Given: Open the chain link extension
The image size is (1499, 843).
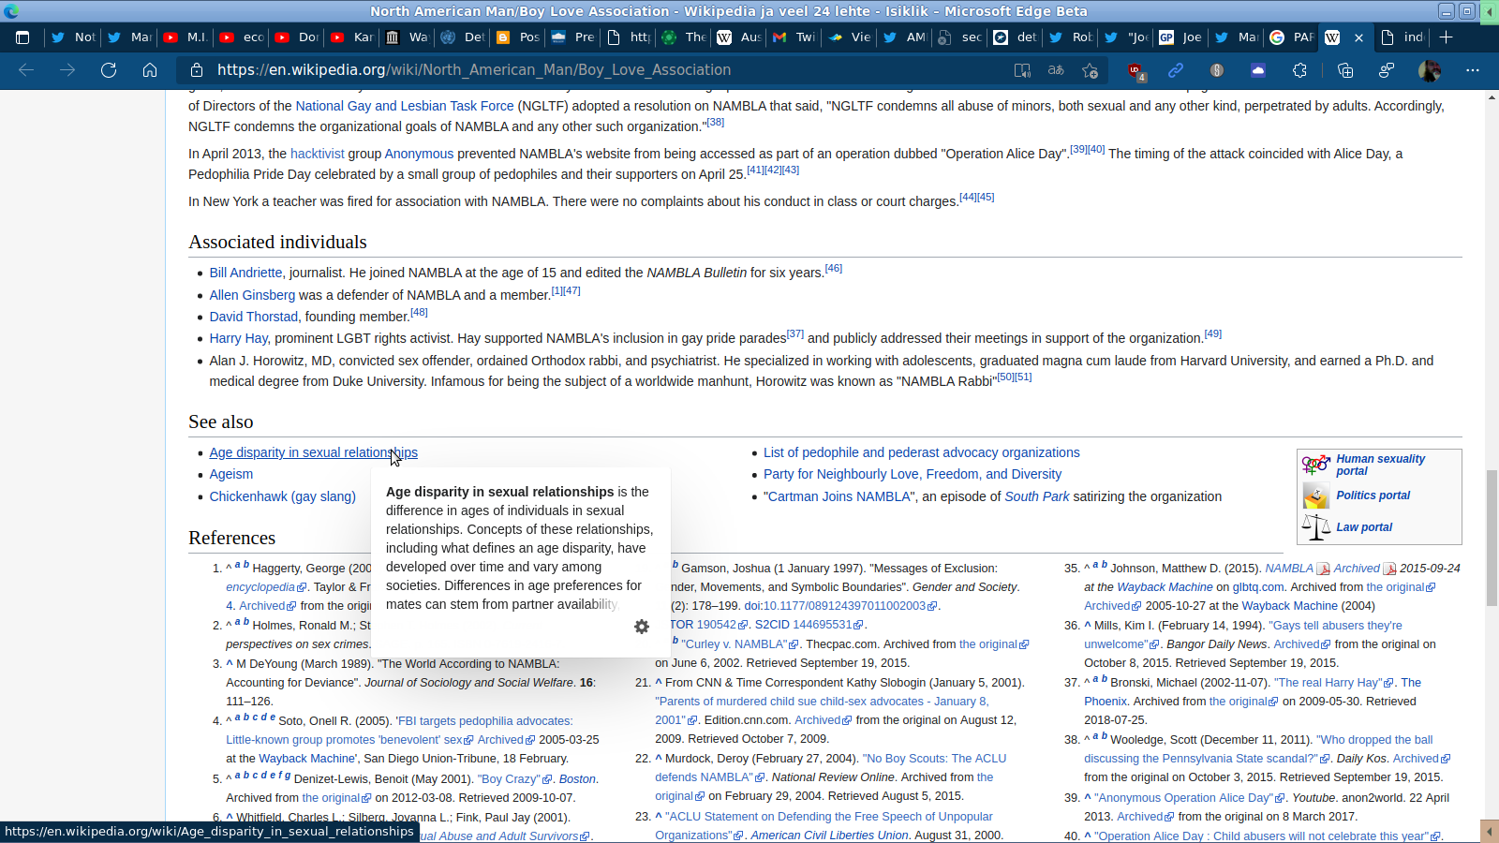Looking at the screenshot, I should pyautogui.click(x=1176, y=70).
